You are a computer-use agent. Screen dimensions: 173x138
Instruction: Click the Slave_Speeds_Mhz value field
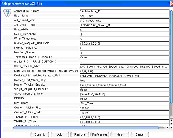coord(125,67)
